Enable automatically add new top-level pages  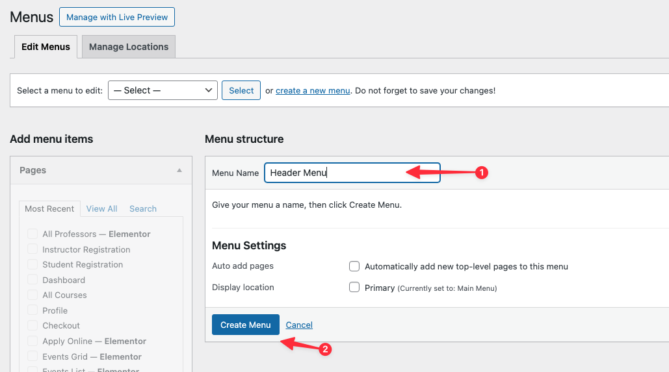coord(354,266)
